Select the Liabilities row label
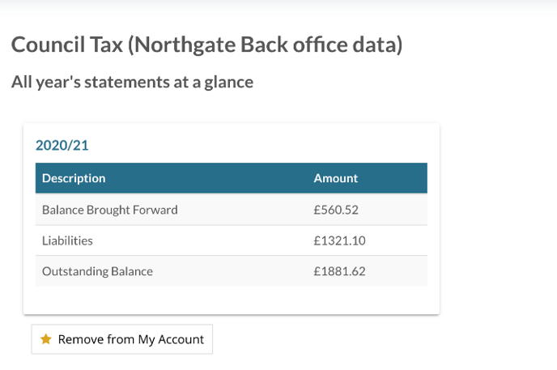Screen dimensions: 557x370 [67, 240]
